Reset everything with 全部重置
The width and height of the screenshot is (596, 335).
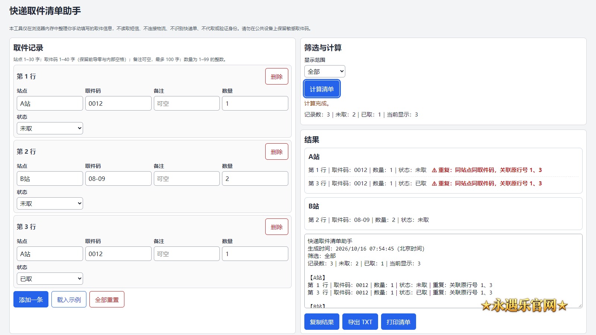click(x=107, y=300)
